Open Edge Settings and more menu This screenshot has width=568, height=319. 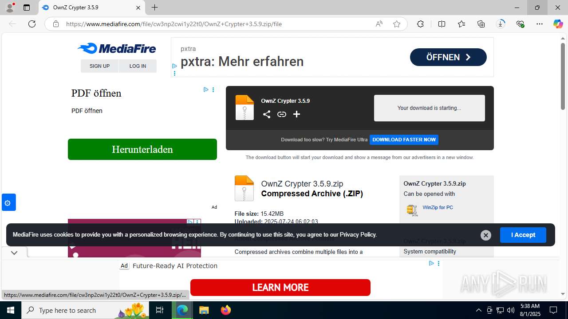click(x=540, y=24)
